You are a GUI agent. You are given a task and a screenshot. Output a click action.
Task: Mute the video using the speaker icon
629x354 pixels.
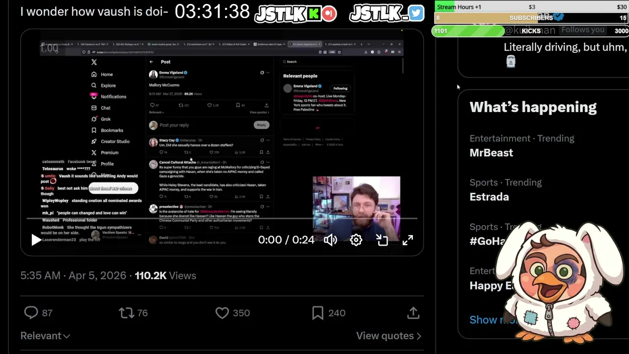click(330, 240)
